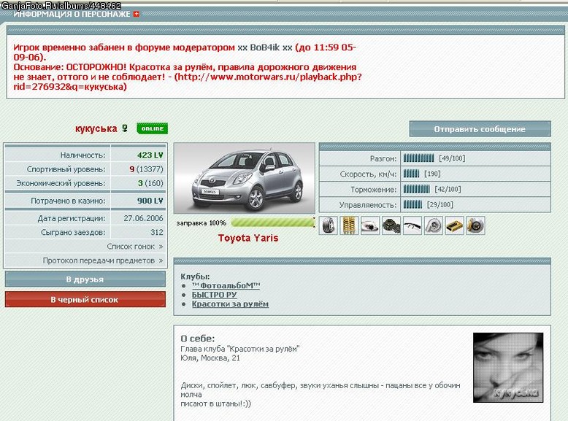Click the red plus icon near header
568x421 pixels.
[x=137, y=14]
